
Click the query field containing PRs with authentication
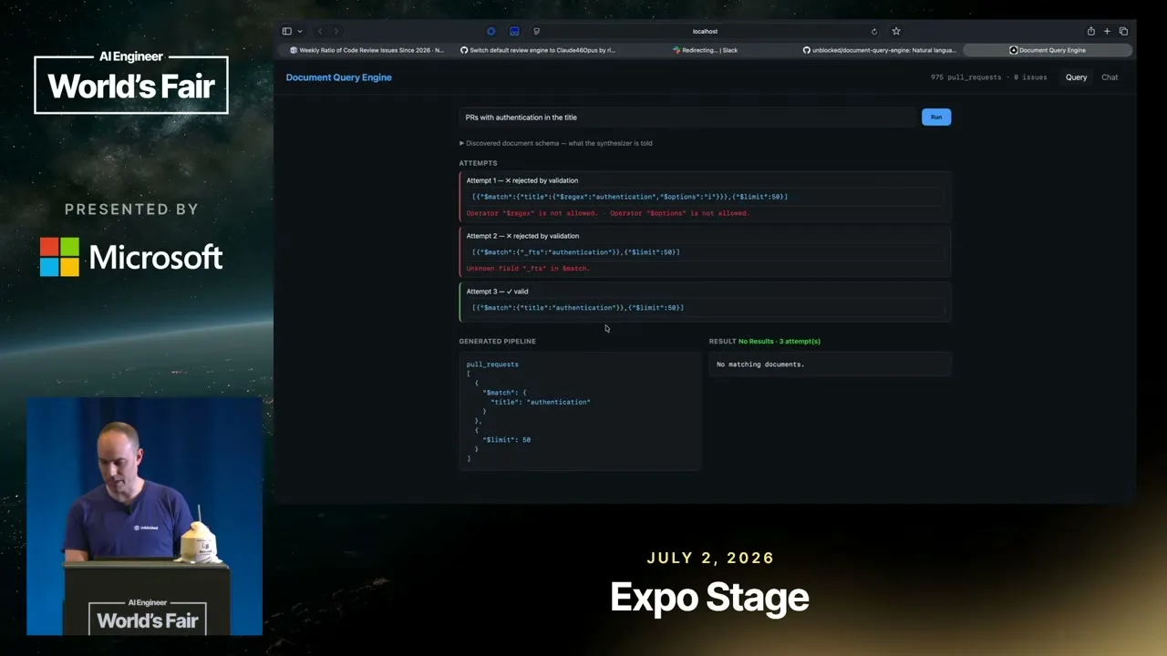click(687, 117)
